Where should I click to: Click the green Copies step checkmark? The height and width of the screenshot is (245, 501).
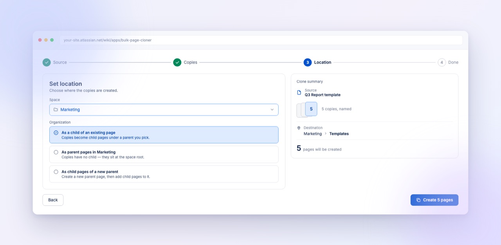coord(177,62)
